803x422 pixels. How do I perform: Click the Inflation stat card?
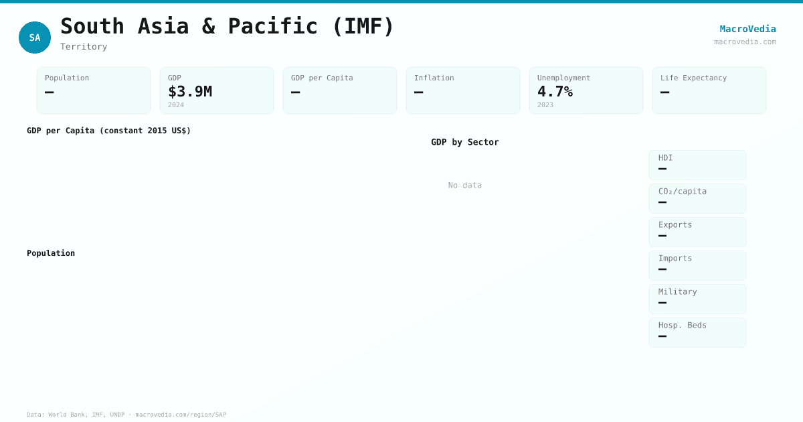tap(463, 90)
